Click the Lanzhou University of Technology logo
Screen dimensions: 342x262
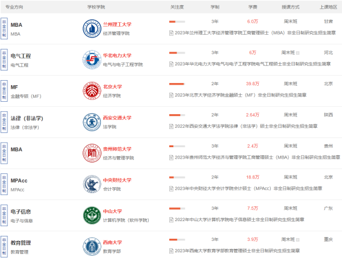point(91,28)
